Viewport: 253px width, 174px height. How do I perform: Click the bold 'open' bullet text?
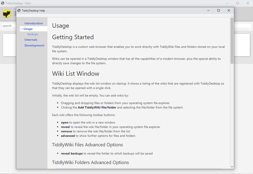point(65,123)
